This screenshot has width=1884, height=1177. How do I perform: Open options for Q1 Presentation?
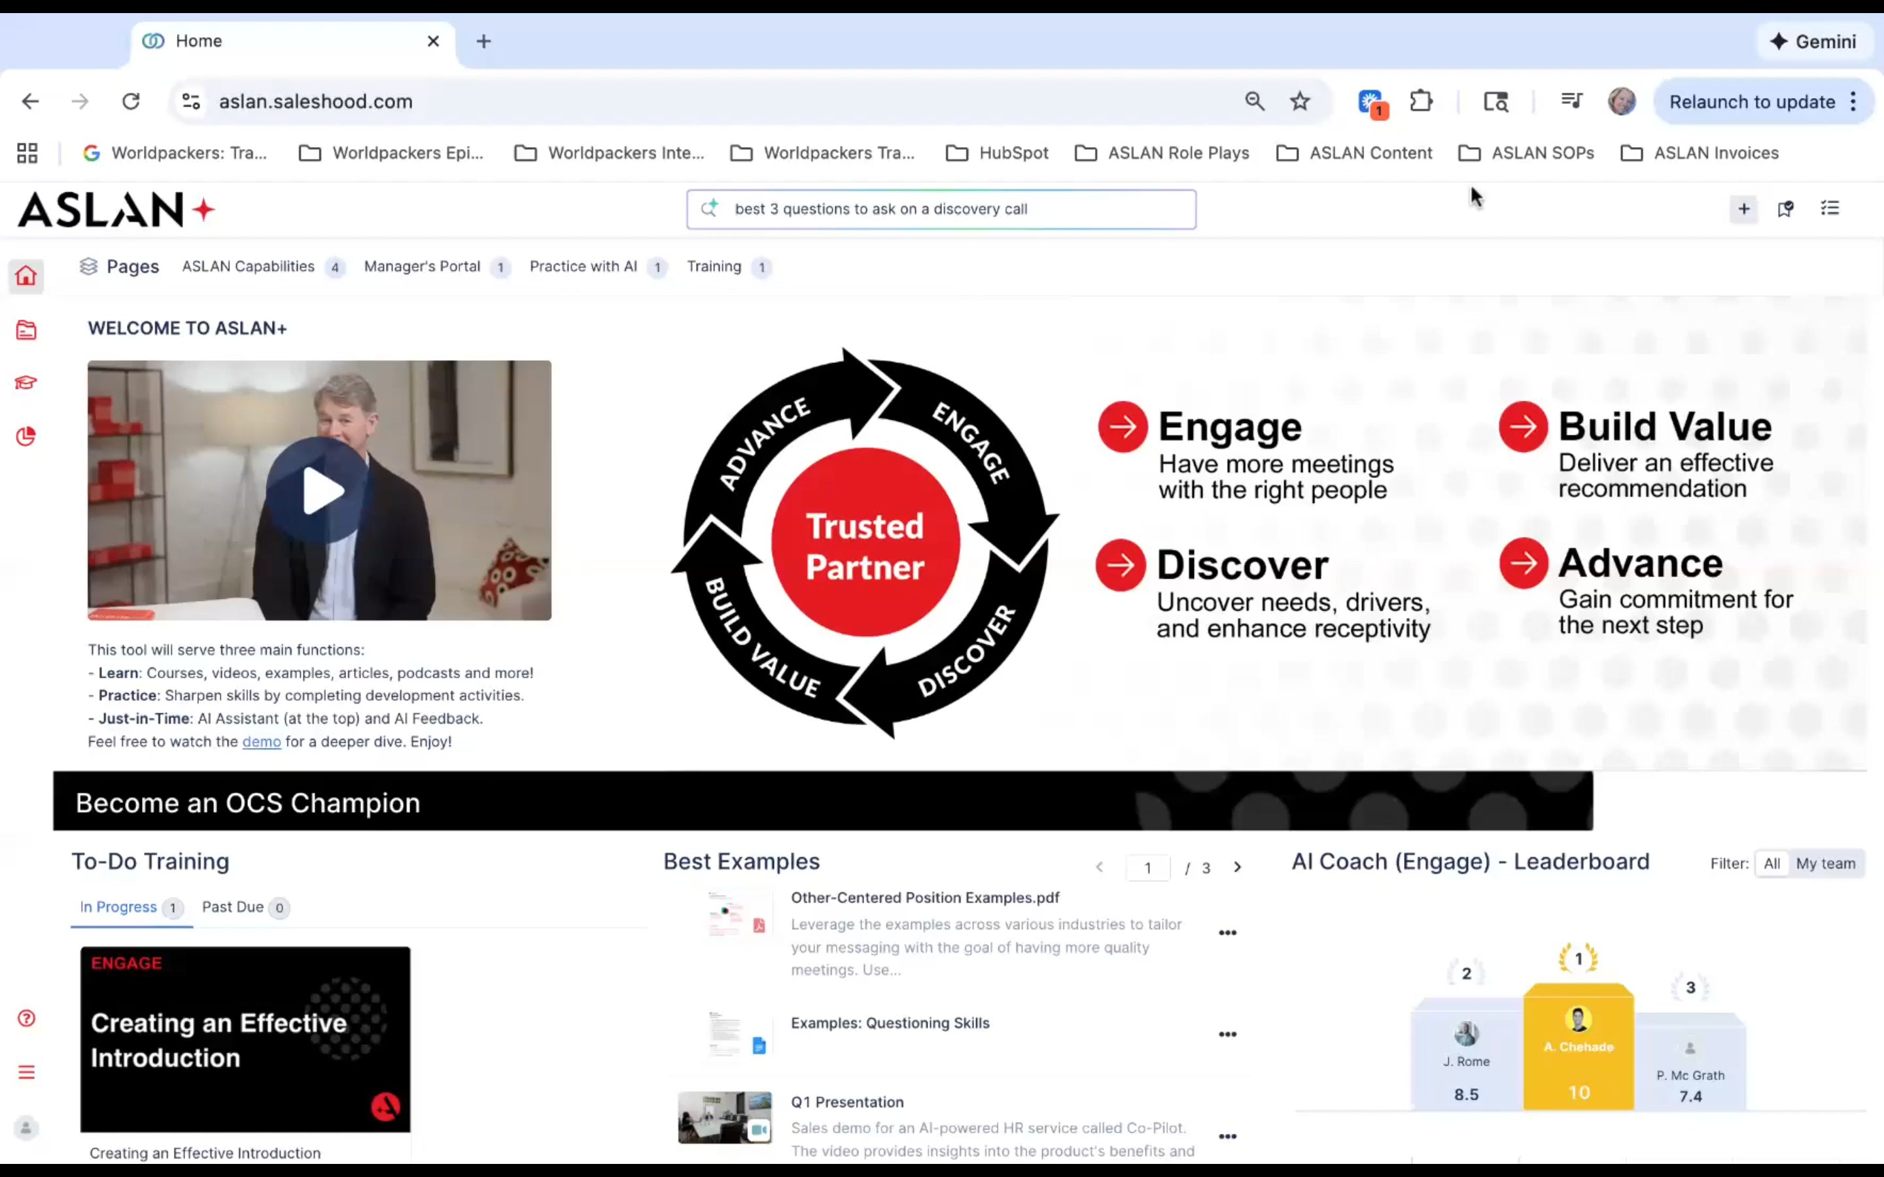point(1227,1136)
